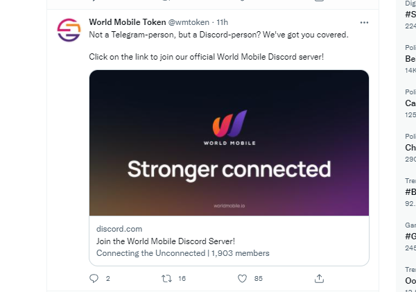Click the discord.com domain link
The width and height of the screenshot is (416, 292).
coord(119,229)
